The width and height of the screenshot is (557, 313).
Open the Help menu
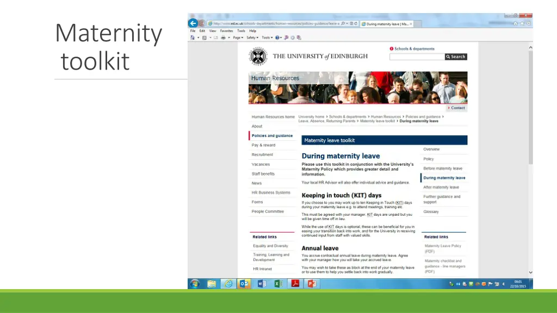tap(252, 31)
